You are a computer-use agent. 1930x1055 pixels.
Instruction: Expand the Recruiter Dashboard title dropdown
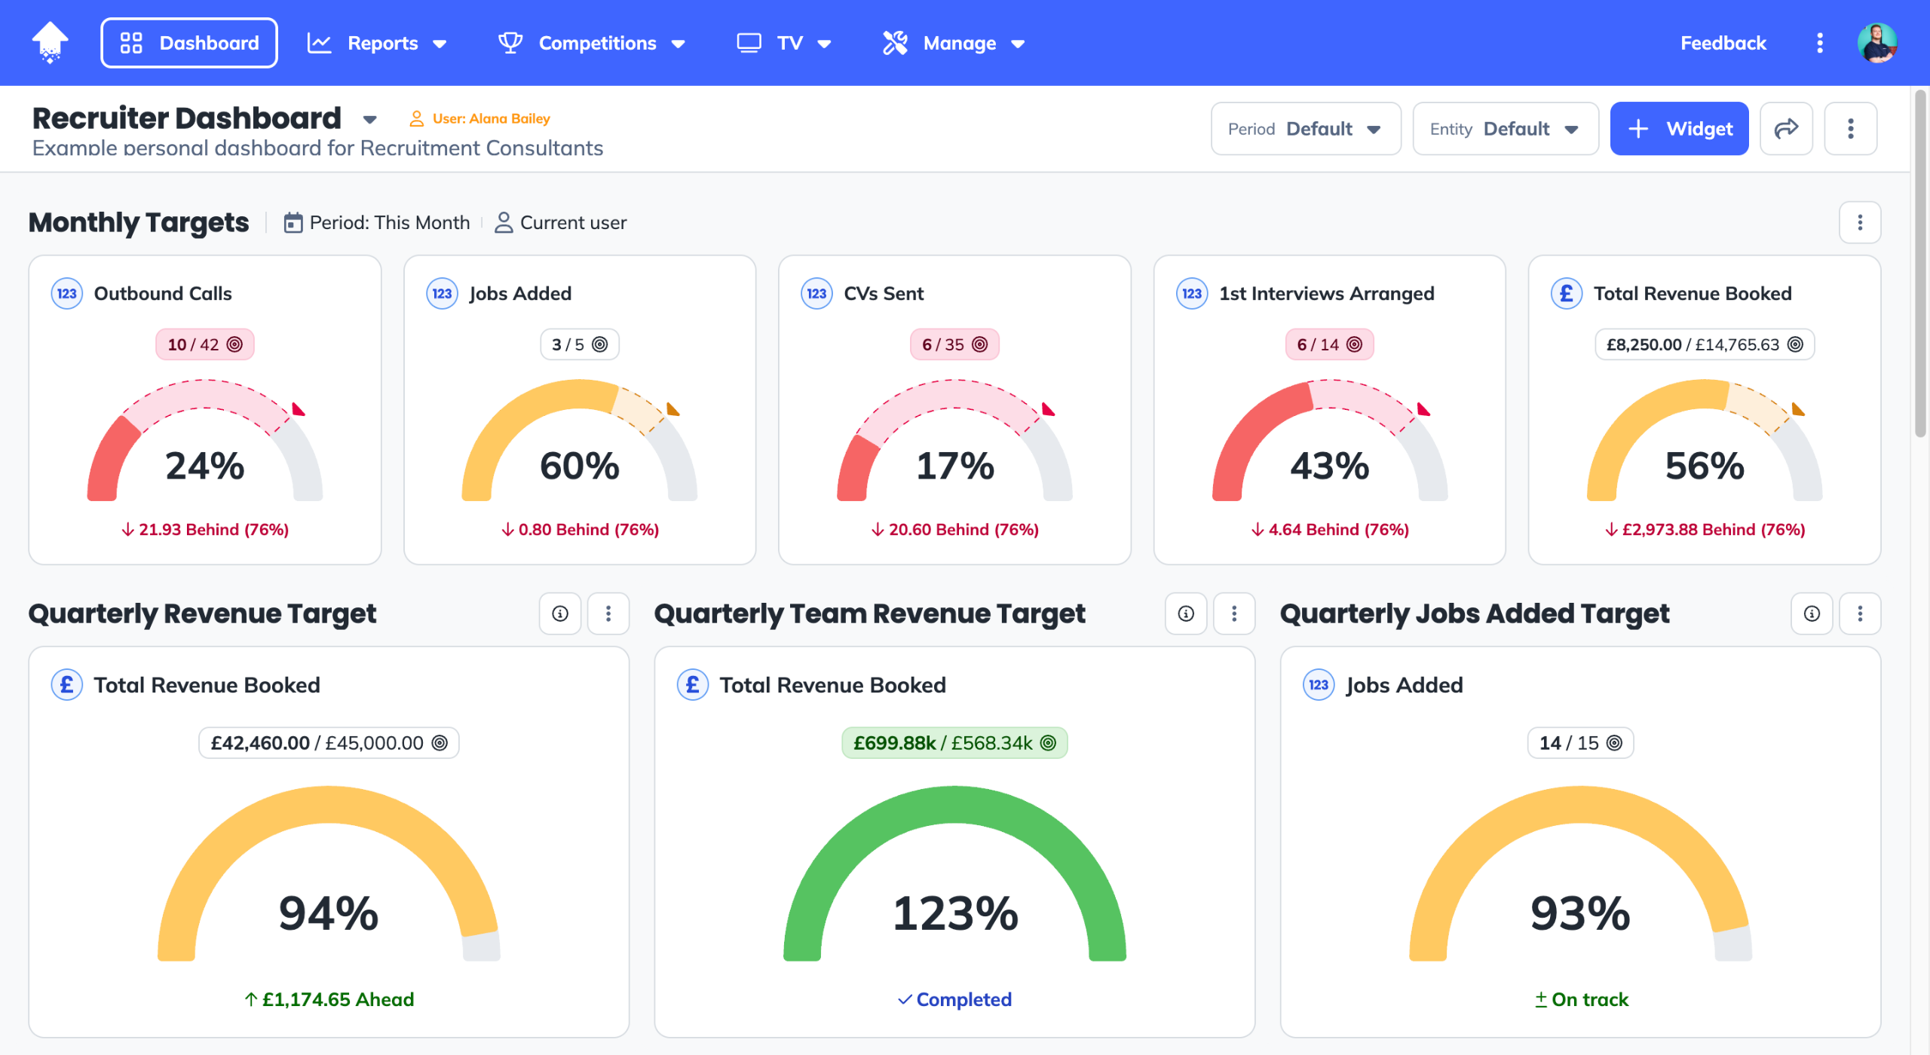point(369,119)
